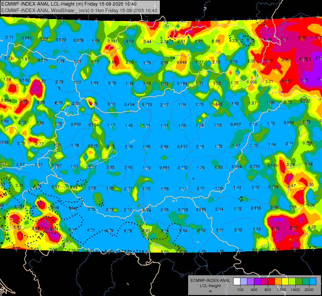Click the wind shear value 0.571
322x296 pixels.
click(x=43, y=60)
